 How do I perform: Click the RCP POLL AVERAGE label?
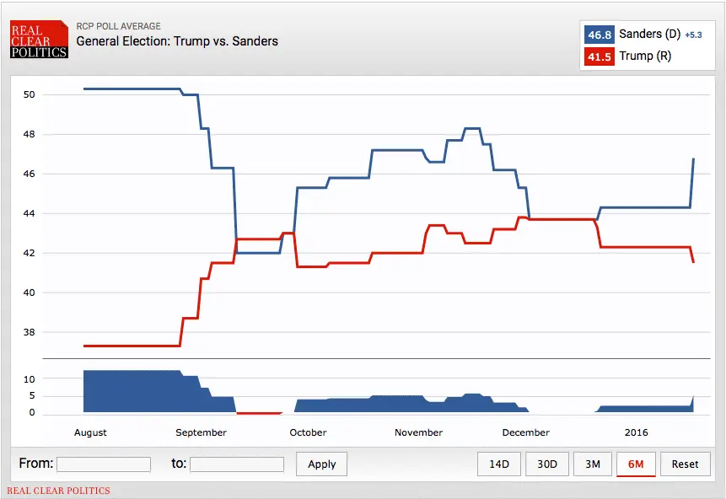click(120, 25)
